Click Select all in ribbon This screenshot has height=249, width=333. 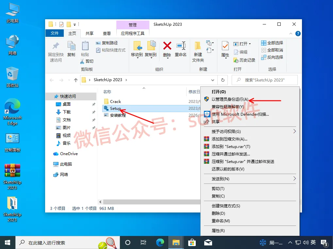click(x=272, y=43)
